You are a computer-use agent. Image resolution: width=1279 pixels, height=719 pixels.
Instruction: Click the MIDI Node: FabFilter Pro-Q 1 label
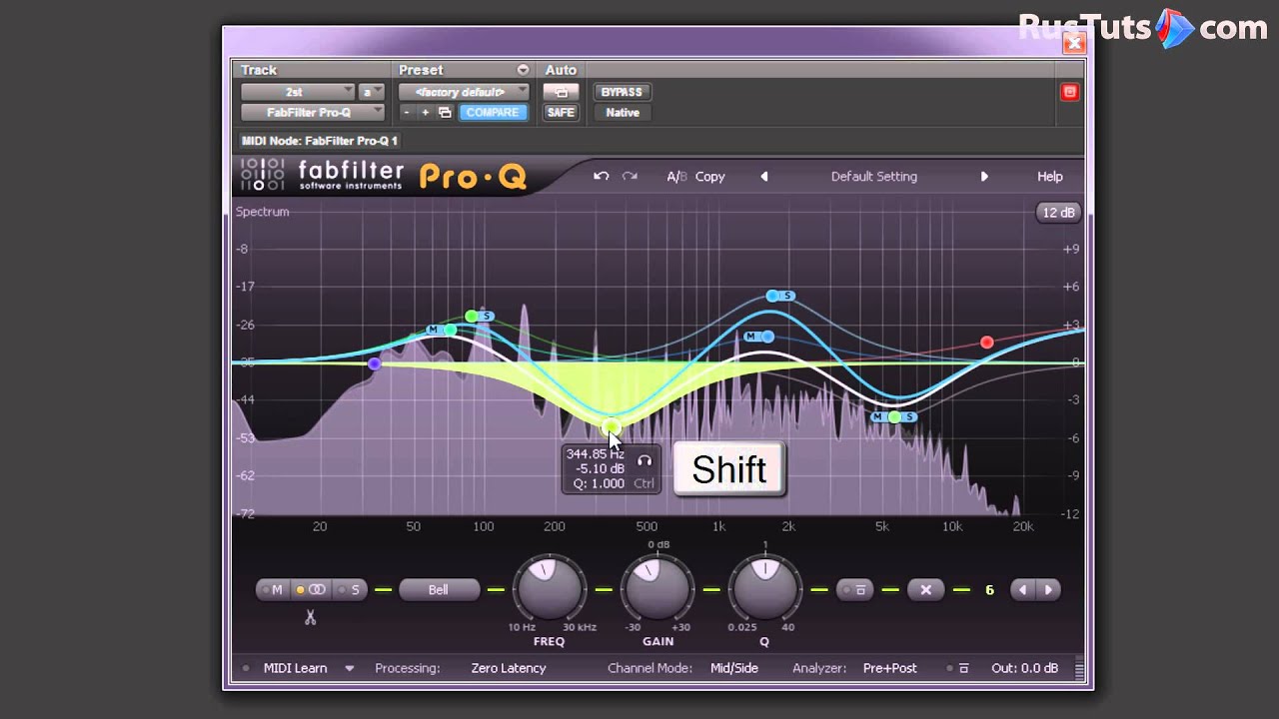coord(320,141)
